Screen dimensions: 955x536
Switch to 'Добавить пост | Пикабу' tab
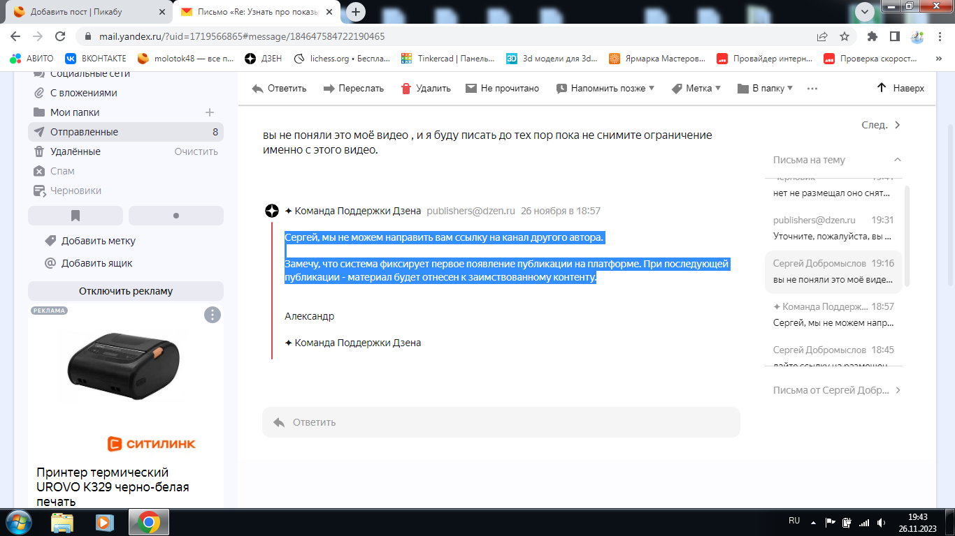[x=89, y=12]
